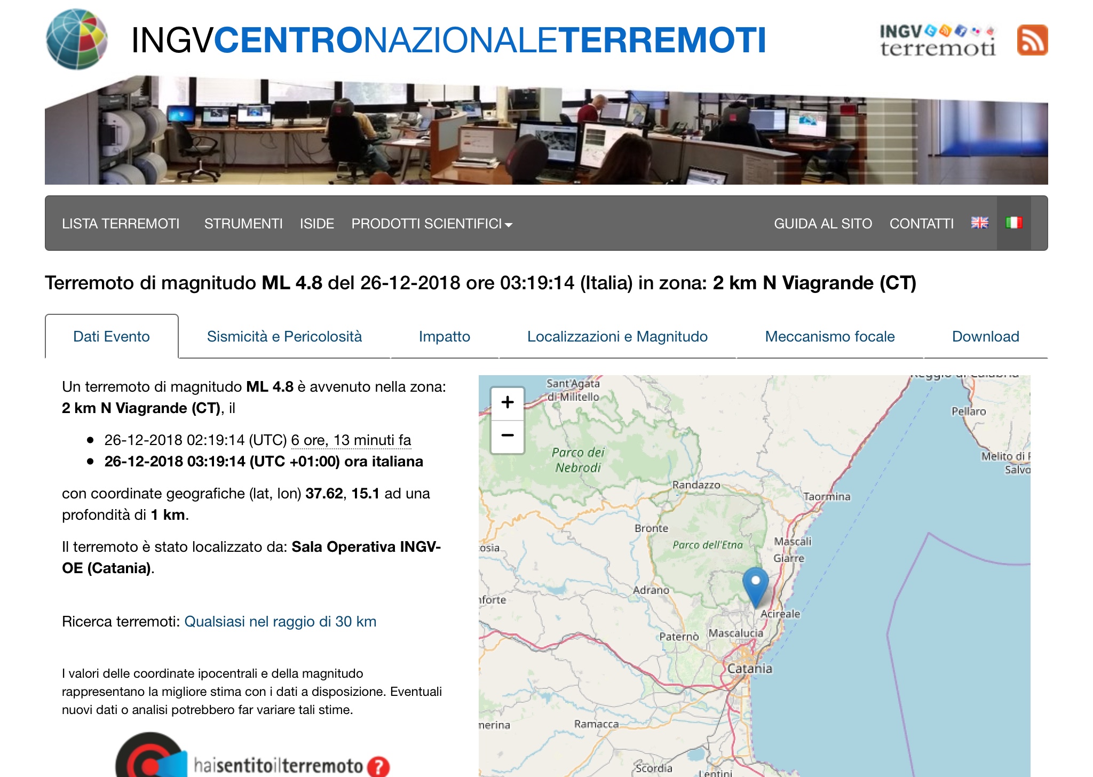This screenshot has width=1093, height=777.
Task: Open the INGV terremoti logo link
Action: [938, 40]
